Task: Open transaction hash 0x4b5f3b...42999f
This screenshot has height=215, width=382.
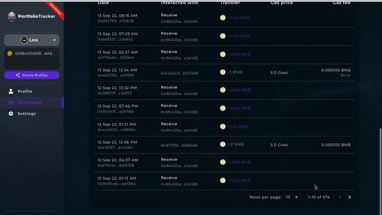Action: (x=116, y=75)
